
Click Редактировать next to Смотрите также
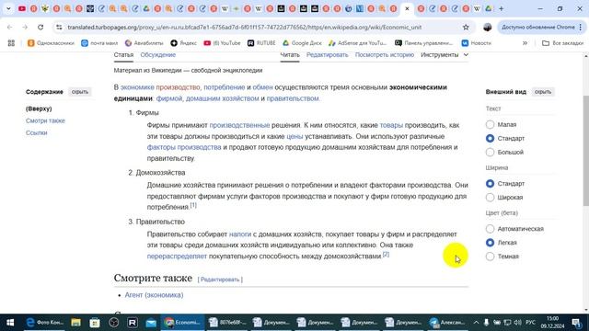[x=220, y=280]
